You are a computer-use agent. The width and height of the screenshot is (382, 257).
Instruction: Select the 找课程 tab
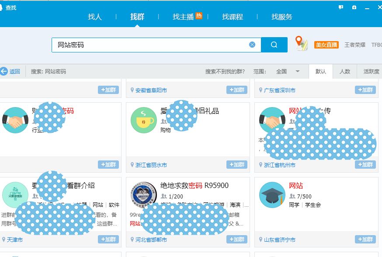(x=233, y=17)
